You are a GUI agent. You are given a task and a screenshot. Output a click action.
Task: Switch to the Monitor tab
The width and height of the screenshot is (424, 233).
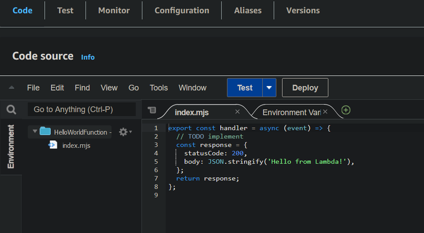point(114,10)
